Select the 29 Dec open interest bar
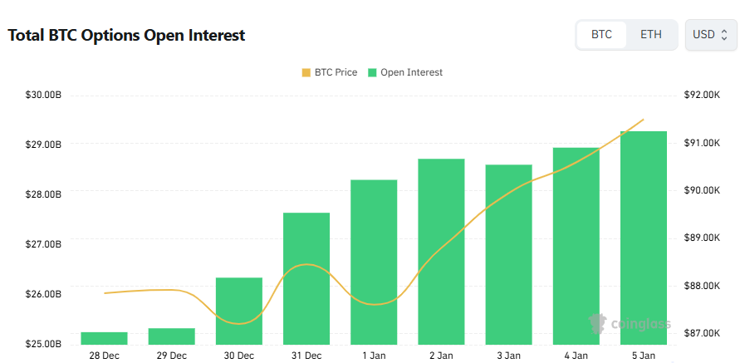740x363 pixels. [171, 336]
